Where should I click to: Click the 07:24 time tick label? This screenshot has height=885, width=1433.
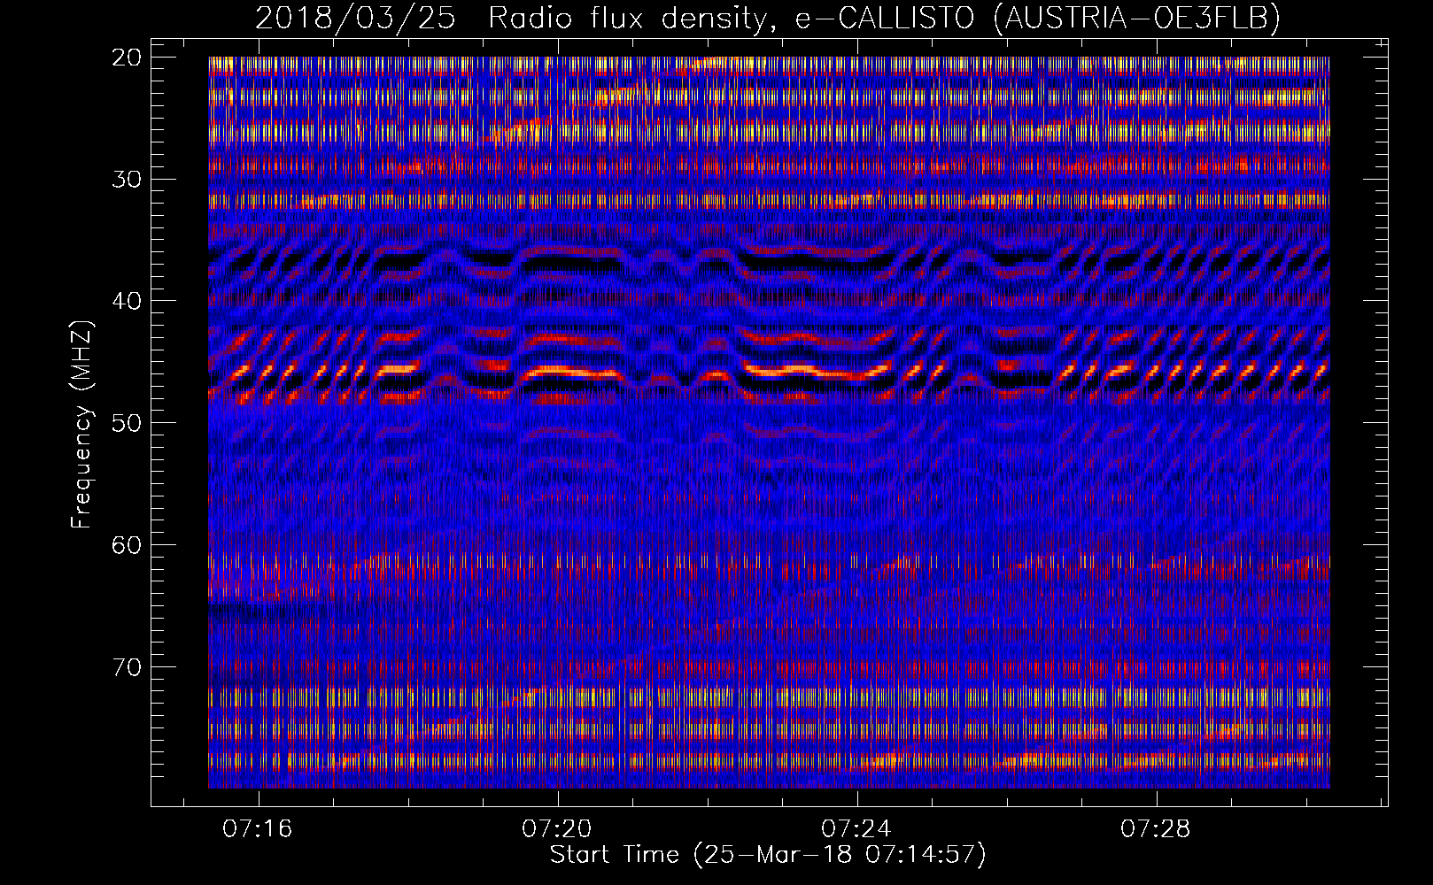click(856, 829)
